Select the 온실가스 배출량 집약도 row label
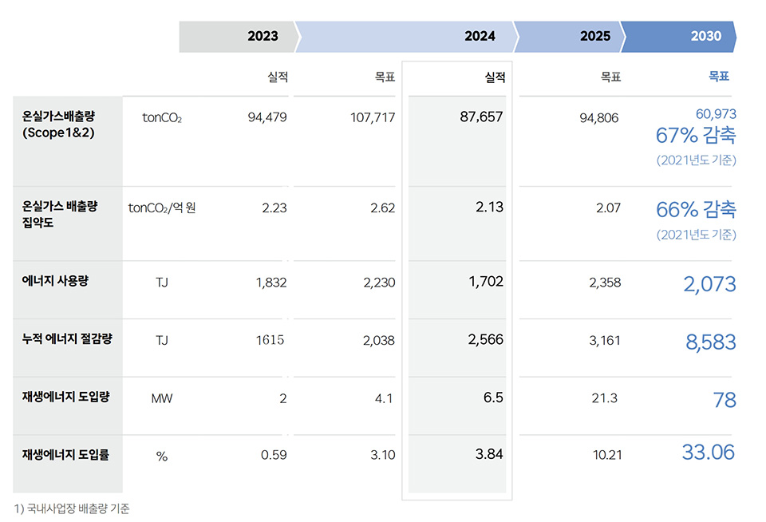 [60, 215]
